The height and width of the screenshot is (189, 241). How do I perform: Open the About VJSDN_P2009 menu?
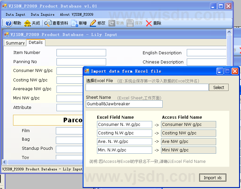click(76, 14)
